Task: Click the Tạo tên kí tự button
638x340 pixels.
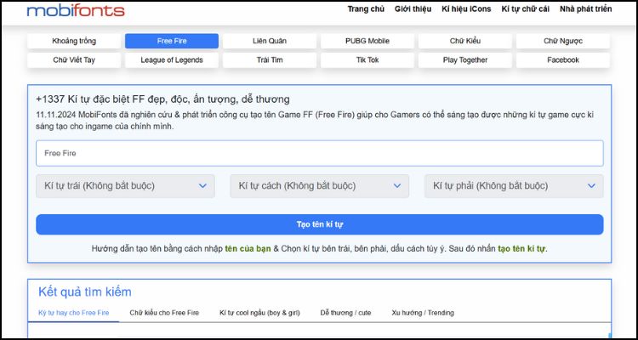Action: (319, 224)
